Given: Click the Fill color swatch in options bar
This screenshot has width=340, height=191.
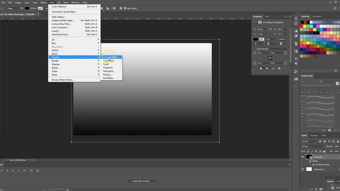Looking at the screenshot, I should pos(27,8).
